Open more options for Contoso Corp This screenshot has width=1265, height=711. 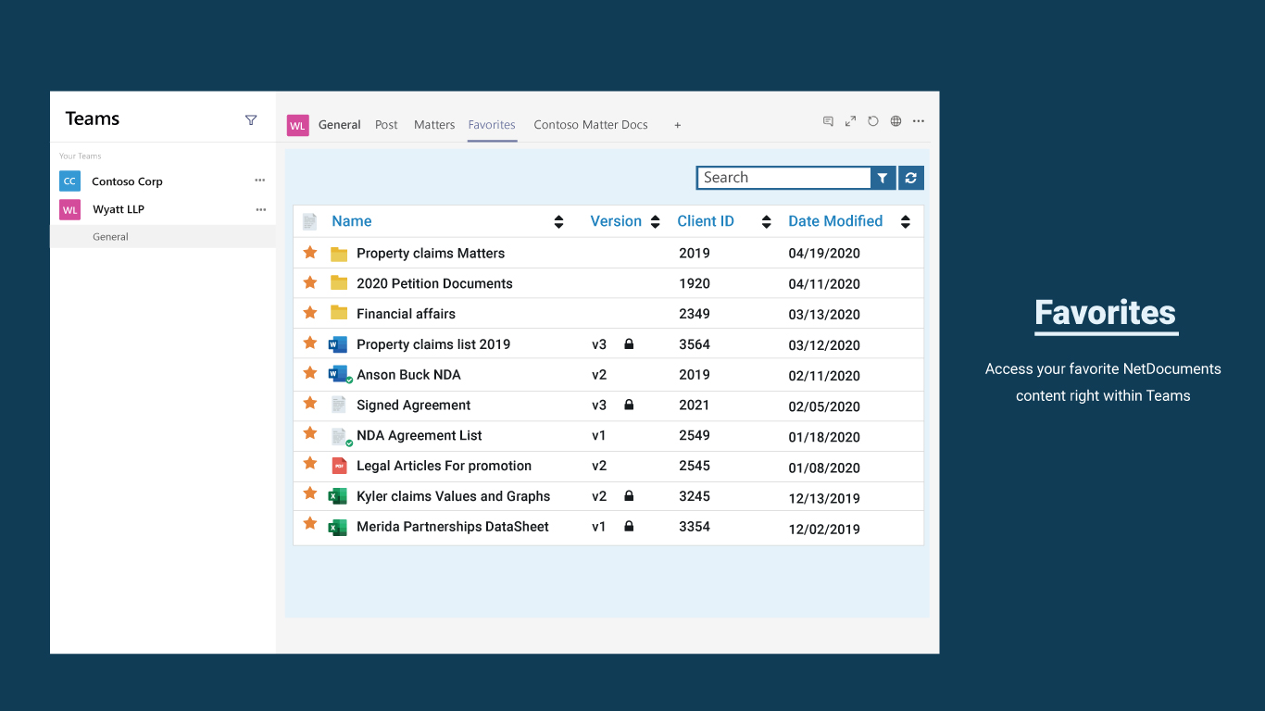coord(260,181)
